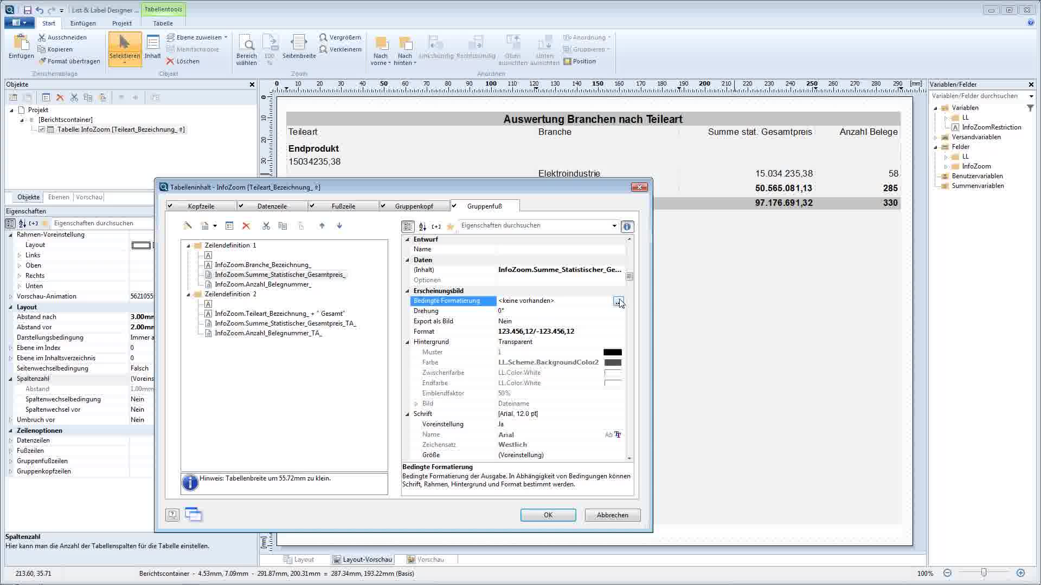Collapse the Hintergrund property group
Viewport: 1041px width, 585px height.
[408, 342]
